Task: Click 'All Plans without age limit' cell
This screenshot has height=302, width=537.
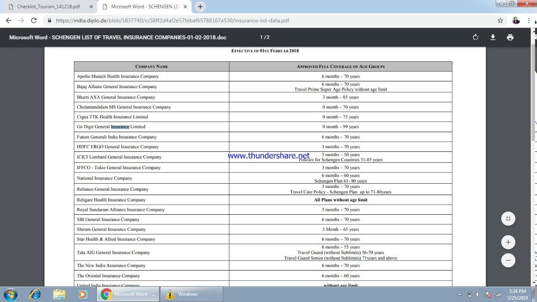Action: pos(341,200)
